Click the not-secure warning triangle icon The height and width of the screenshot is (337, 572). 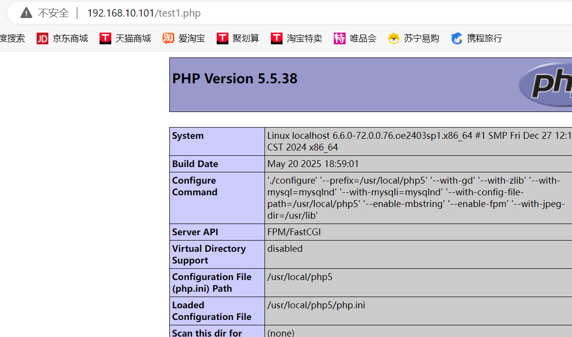coord(26,13)
